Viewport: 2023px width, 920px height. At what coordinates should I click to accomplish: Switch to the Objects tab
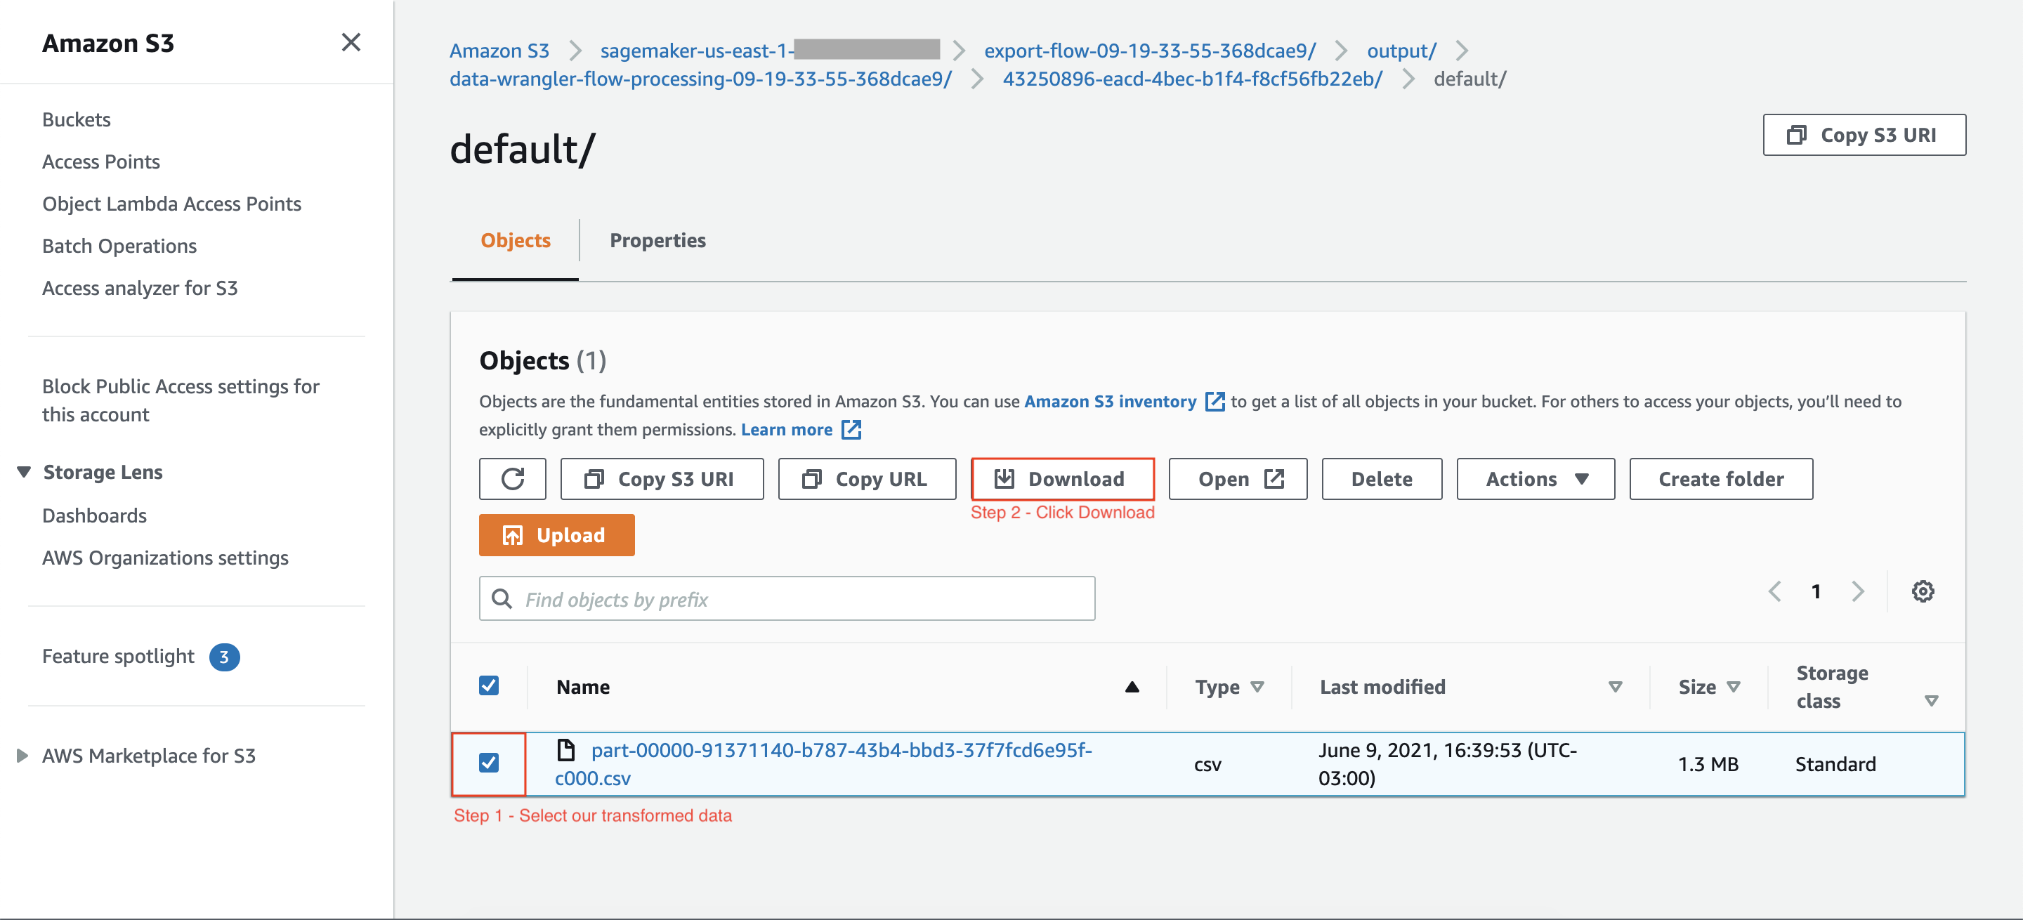(515, 240)
